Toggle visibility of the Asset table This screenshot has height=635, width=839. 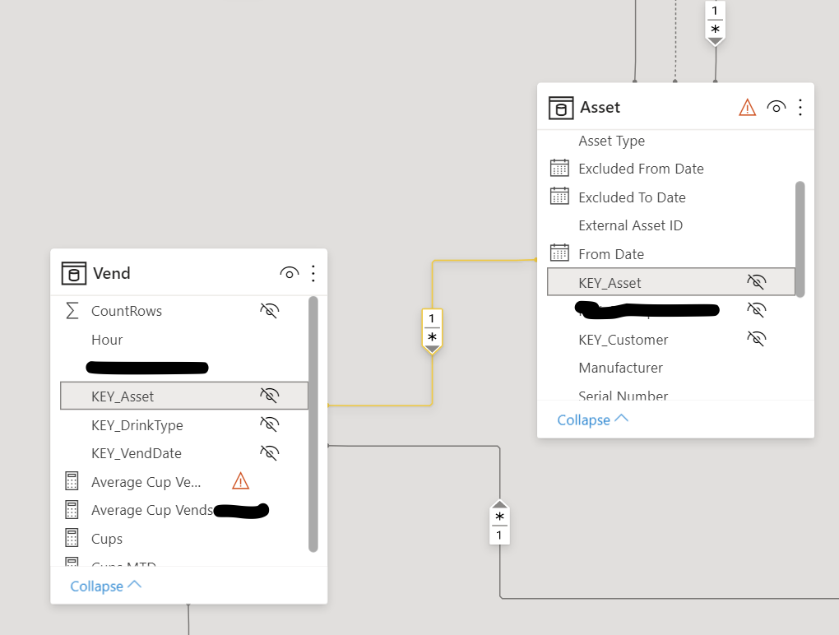(x=776, y=108)
